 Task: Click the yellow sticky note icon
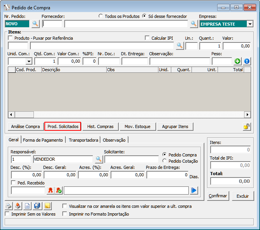(x=47, y=206)
